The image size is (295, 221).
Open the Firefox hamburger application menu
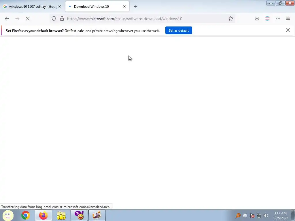pos(288,18)
